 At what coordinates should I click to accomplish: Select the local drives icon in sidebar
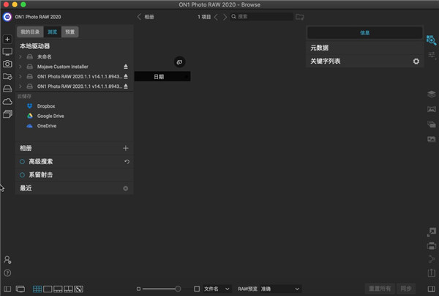(x=7, y=89)
